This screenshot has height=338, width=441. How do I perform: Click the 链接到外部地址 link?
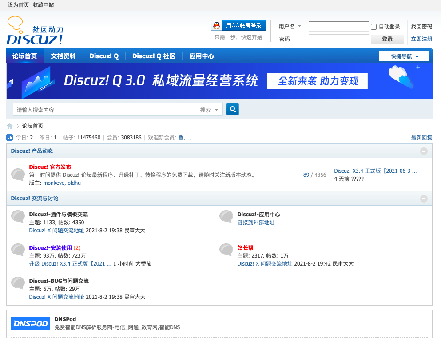pyautogui.click(x=256, y=223)
